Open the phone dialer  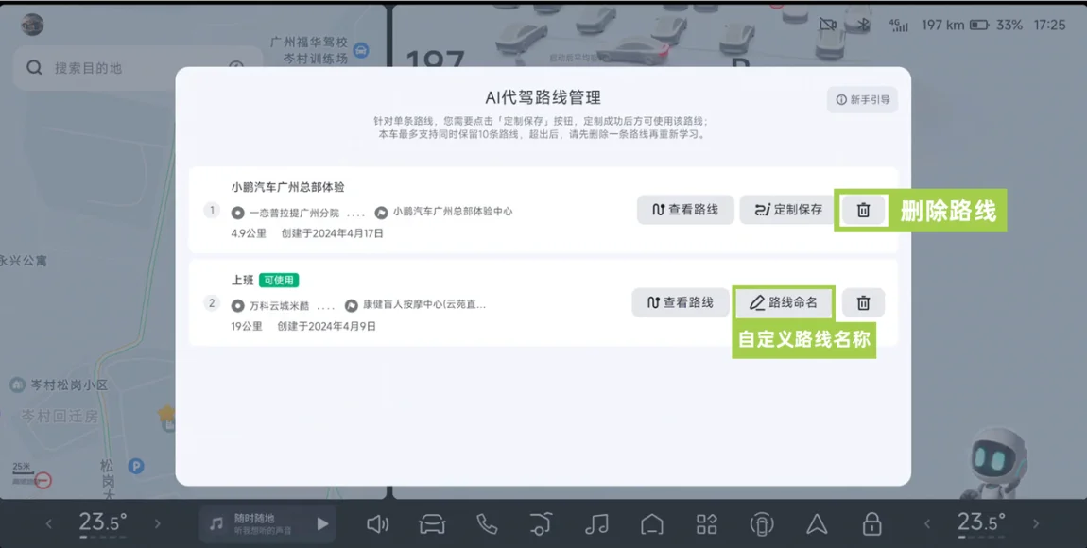[487, 524]
